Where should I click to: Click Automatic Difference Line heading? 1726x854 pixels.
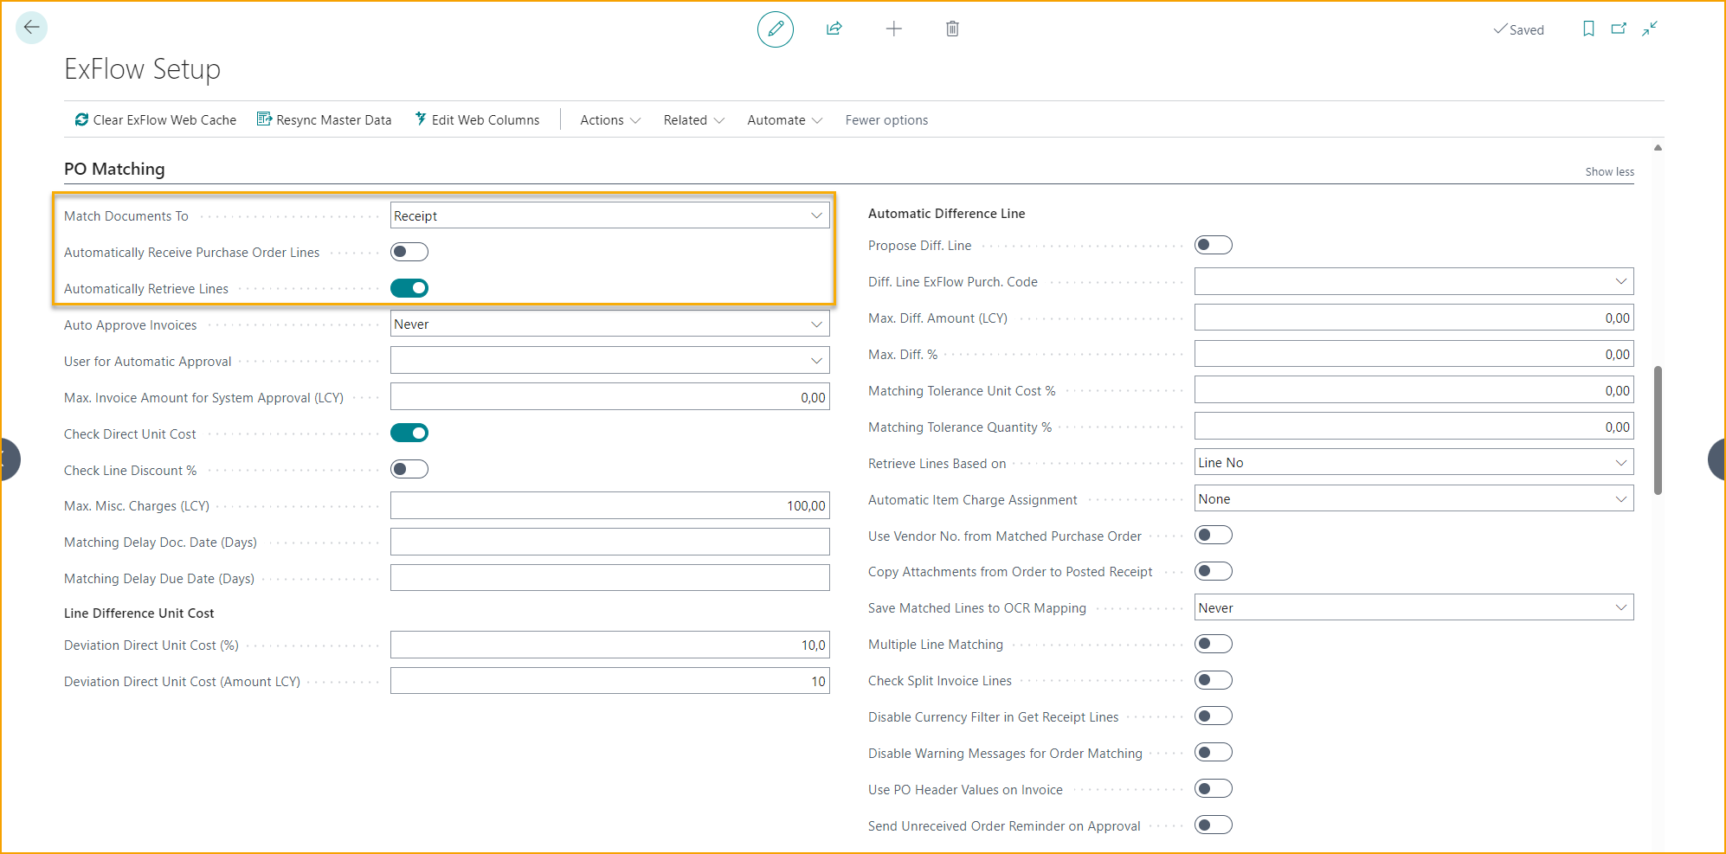click(946, 213)
